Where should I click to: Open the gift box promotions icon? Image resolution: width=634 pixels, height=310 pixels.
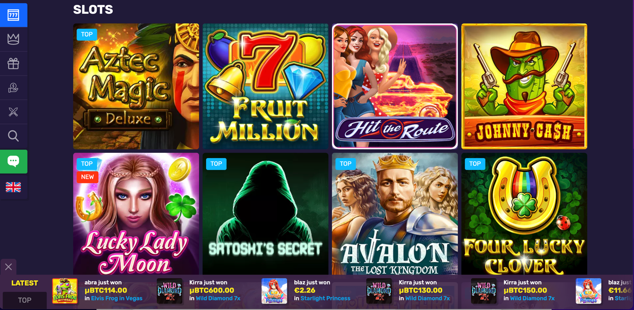[13, 64]
